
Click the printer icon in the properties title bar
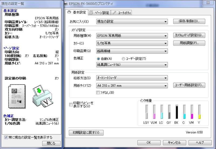(x=66, y=4)
